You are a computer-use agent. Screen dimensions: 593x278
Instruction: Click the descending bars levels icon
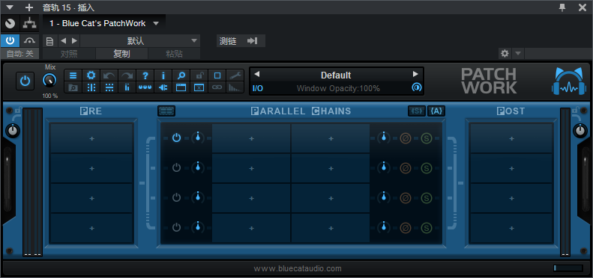point(235,87)
